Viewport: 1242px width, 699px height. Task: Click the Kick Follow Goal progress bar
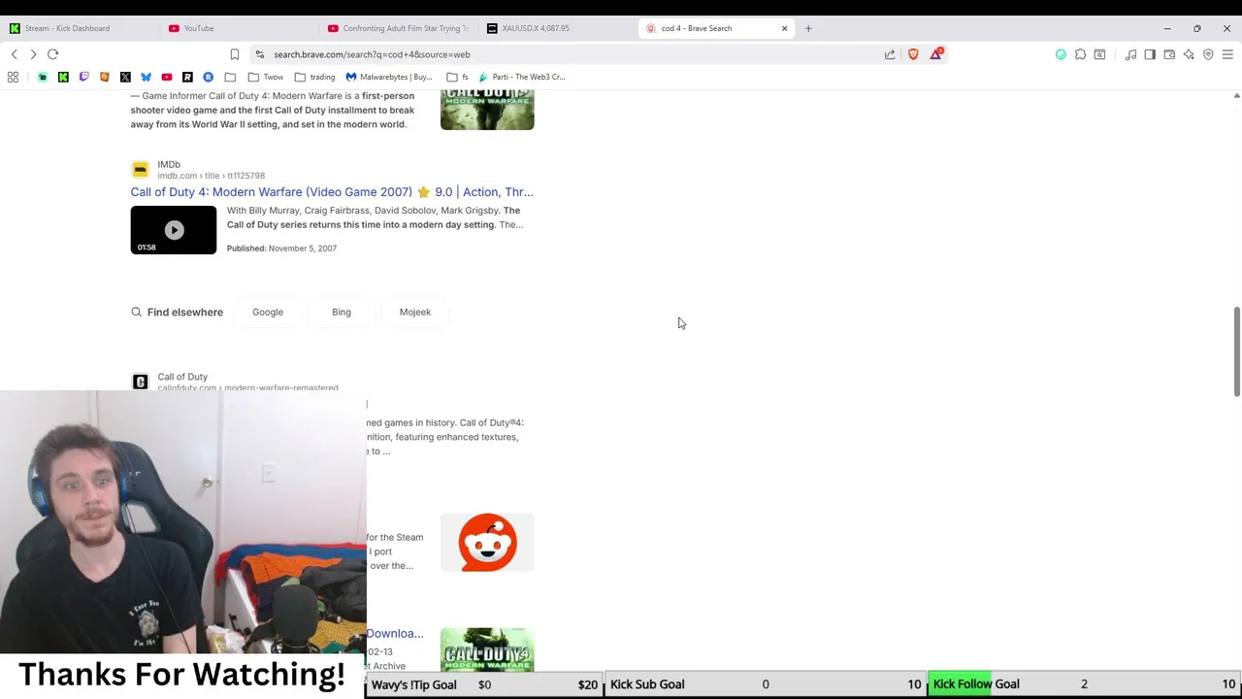(1084, 684)
